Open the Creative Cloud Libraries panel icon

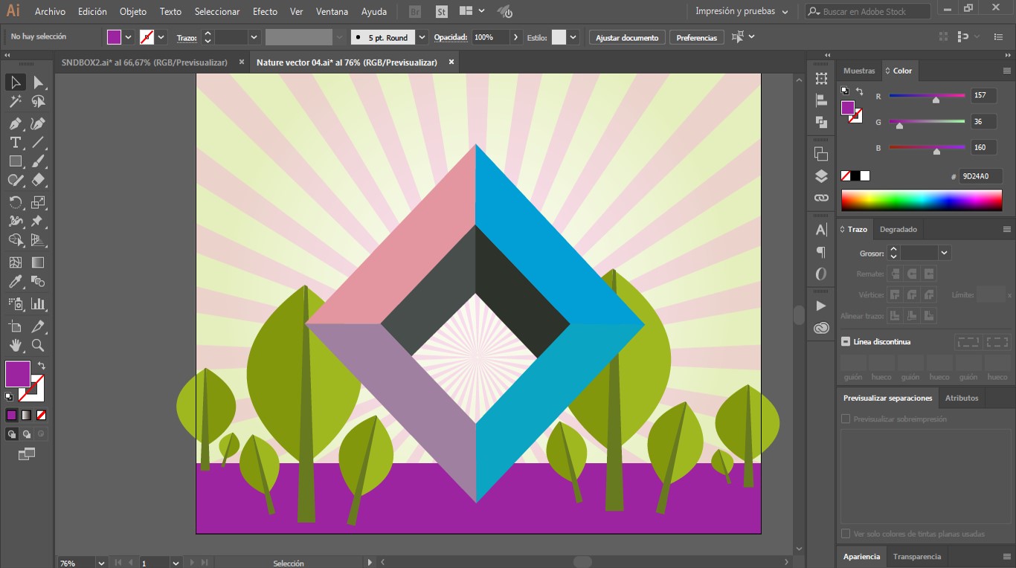point(821,328)
